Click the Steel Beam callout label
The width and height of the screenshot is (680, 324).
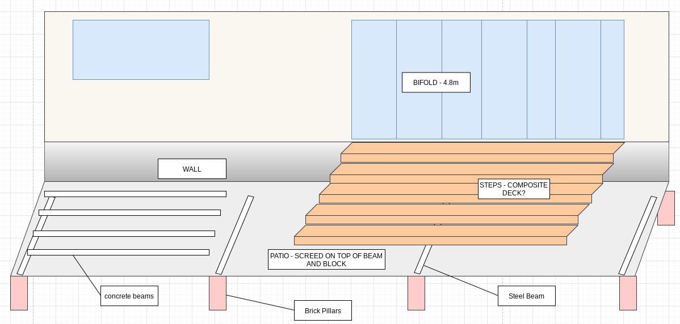pos(526,296)
